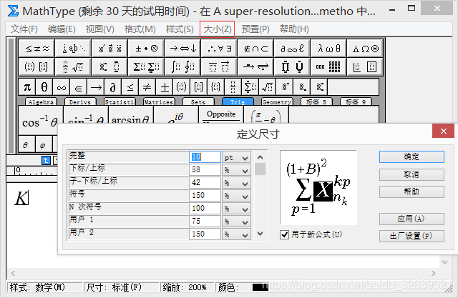Viewport: 458px width, 298px height.
Task: Open the spaces and ellipses palette
Action: pos(73,48)
